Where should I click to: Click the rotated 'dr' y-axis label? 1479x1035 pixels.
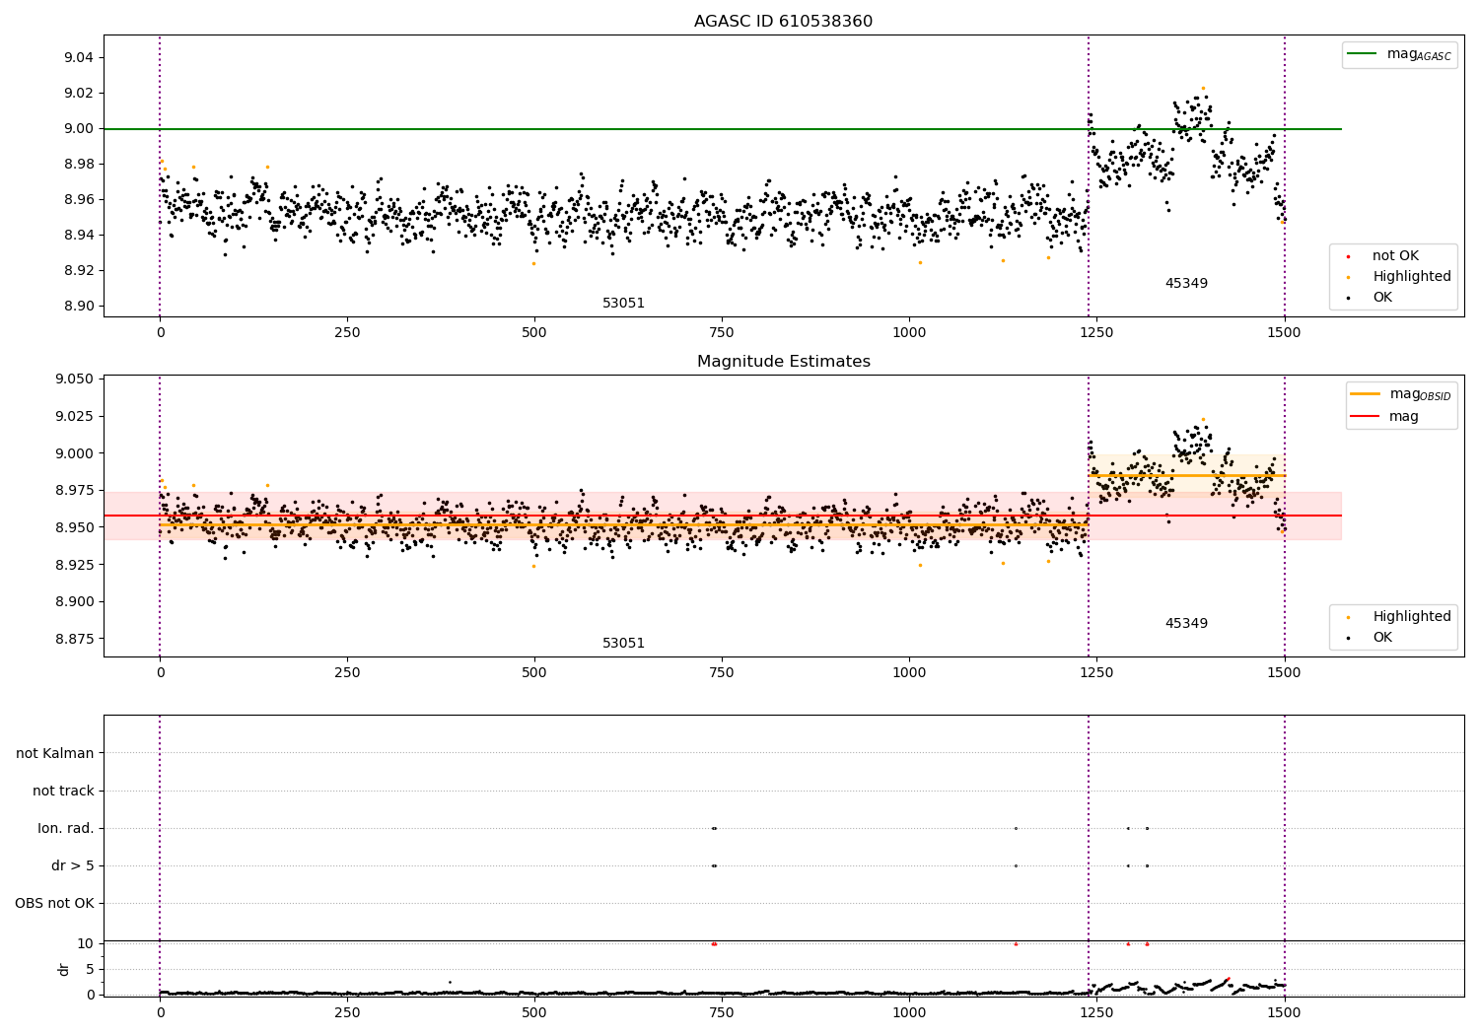[64, 970]
